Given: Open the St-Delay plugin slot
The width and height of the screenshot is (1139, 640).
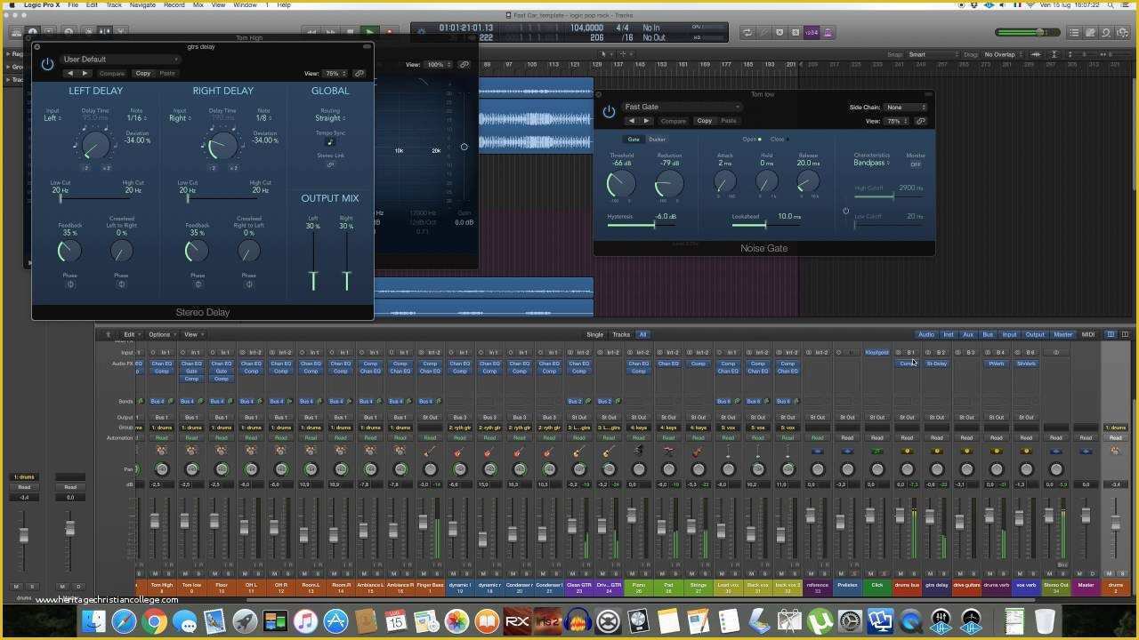Looking at the screenshot, I should [x=936, y=364].
